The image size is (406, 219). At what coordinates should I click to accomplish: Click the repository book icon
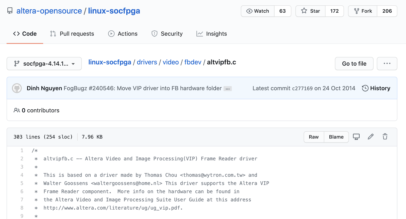tap(10, 11)
